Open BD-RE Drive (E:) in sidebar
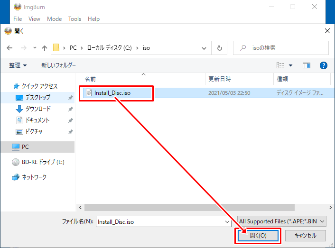This screenshot has width=335, height=248. coord(43,162)
